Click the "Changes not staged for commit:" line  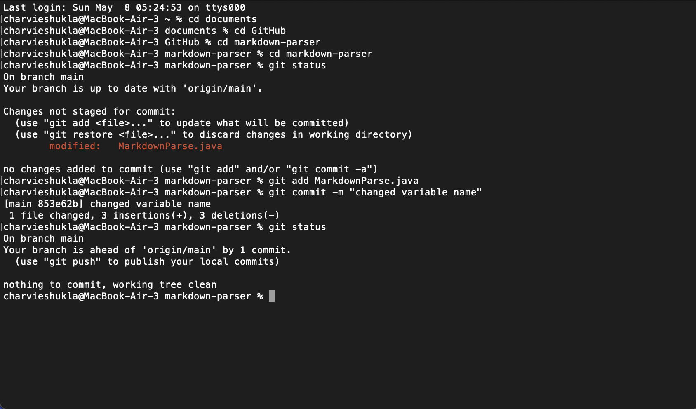[89, 111]
